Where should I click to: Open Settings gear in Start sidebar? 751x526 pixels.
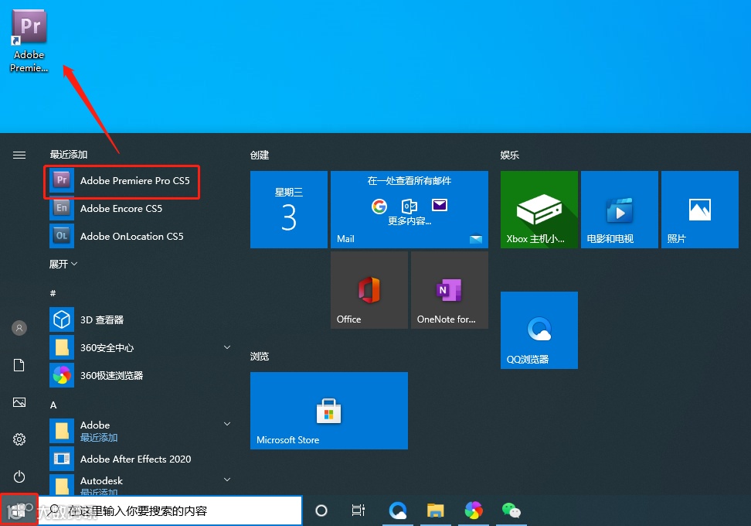[x=19, y=439]
